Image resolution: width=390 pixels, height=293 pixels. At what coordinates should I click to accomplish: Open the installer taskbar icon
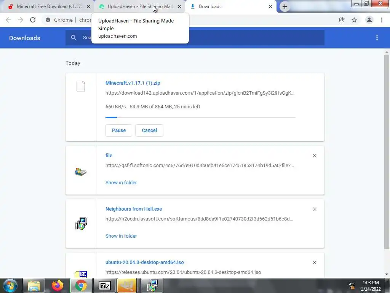152,285
